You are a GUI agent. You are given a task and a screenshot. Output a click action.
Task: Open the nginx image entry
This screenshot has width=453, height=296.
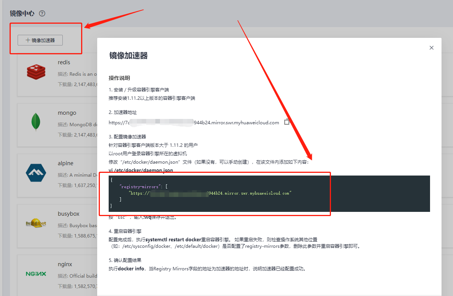[65, 264]
